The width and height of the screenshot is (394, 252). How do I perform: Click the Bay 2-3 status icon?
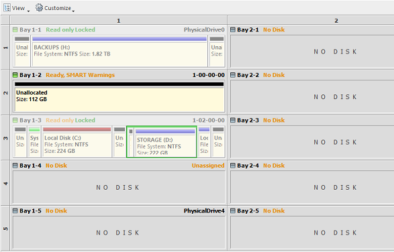click(233, 120)
